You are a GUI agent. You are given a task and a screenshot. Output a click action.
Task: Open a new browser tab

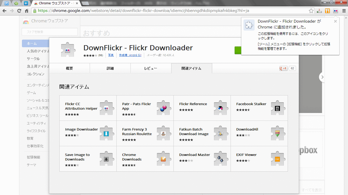pos(85,3)
